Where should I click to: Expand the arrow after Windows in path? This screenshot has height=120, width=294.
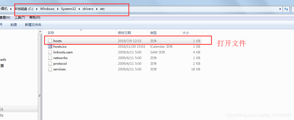coord(58,9)
